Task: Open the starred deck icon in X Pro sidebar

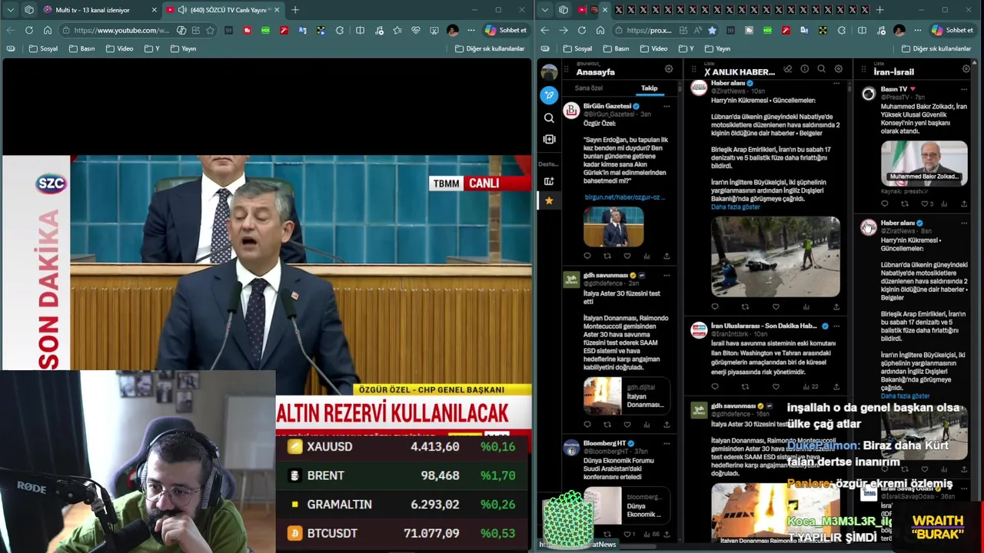Action: click(549, 200)
